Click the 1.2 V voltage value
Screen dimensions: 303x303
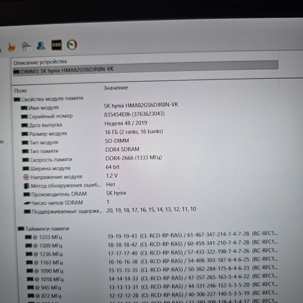(x=112, y=176)
